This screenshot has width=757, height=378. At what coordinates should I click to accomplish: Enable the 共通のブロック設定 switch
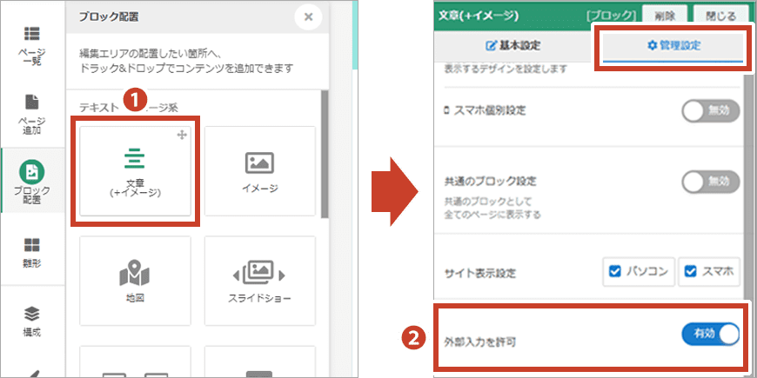pyautogui.click(x=710, y=182)
